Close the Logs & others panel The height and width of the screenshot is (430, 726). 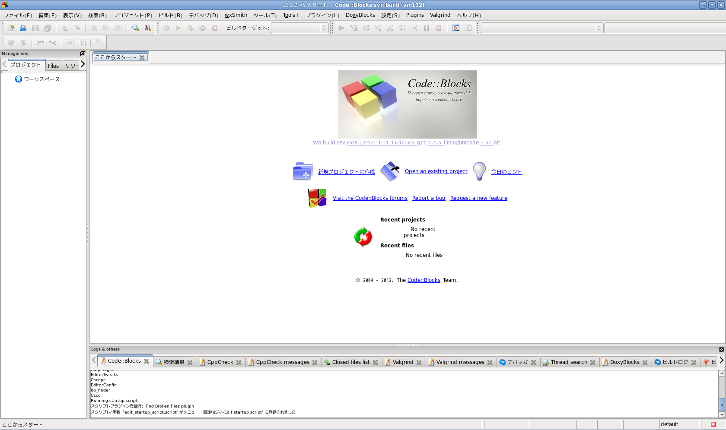721,349
